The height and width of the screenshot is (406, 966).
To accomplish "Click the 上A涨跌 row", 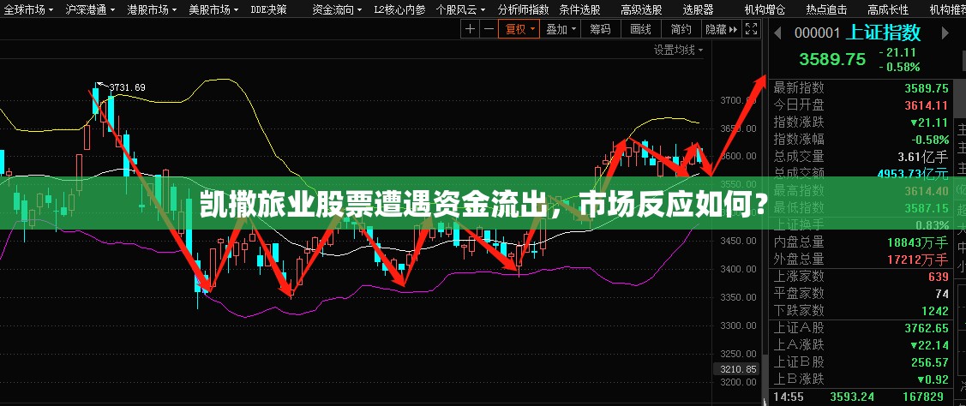I will coord(861,345).
